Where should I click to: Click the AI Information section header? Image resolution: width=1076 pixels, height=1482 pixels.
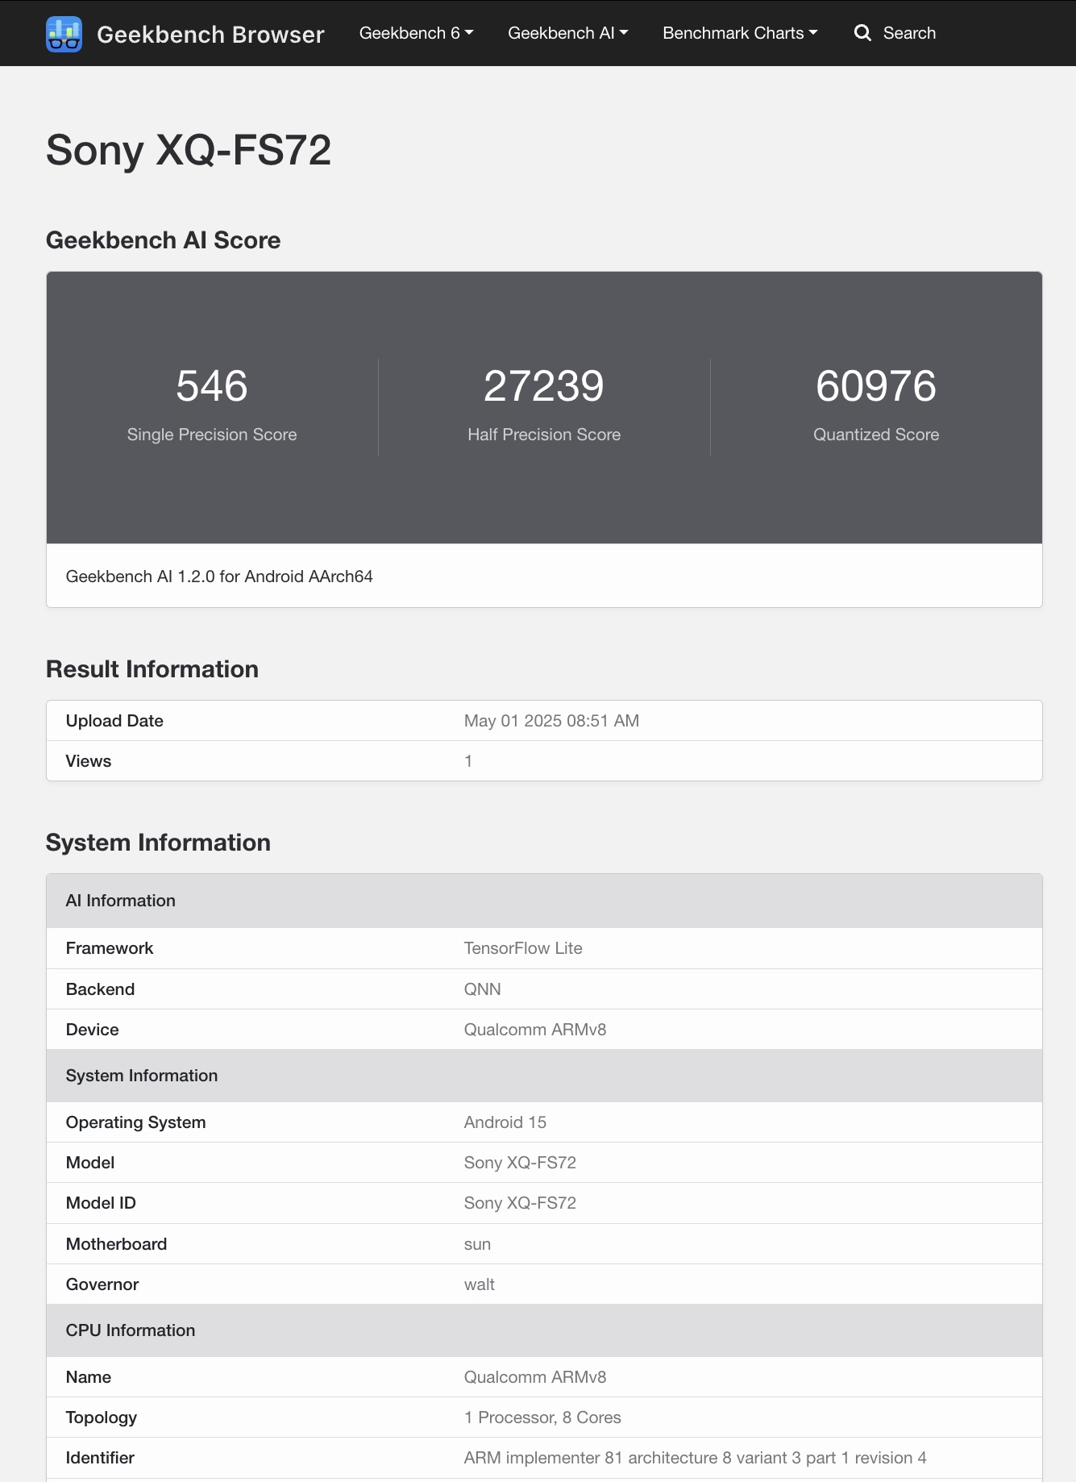(x=121, y=901)
